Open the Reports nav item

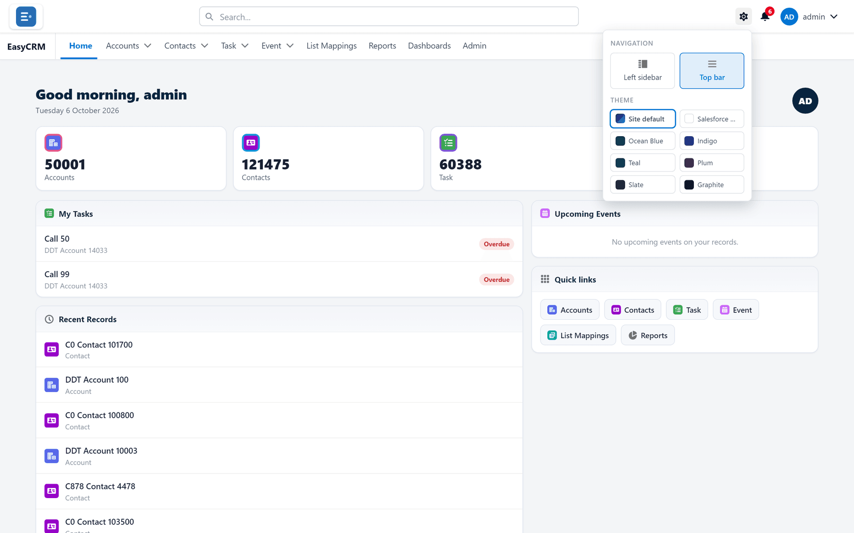point(382,46)
